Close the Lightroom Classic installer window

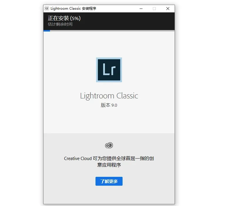point(168,9)
